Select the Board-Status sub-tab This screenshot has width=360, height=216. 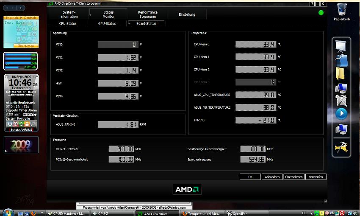[146, 23]
